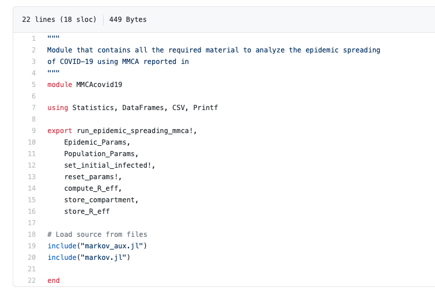Click the 'using' keyword
The height and width of the screenshot is (295, 435).
coord(58,107)
